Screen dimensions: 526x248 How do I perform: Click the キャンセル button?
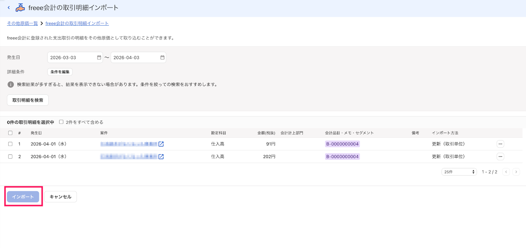[60, 197]
